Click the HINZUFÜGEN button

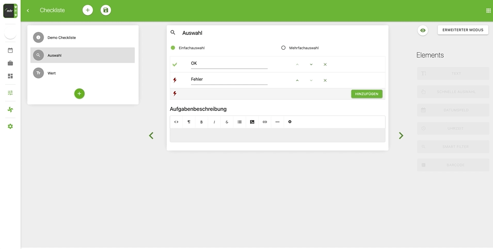point(367,94)
